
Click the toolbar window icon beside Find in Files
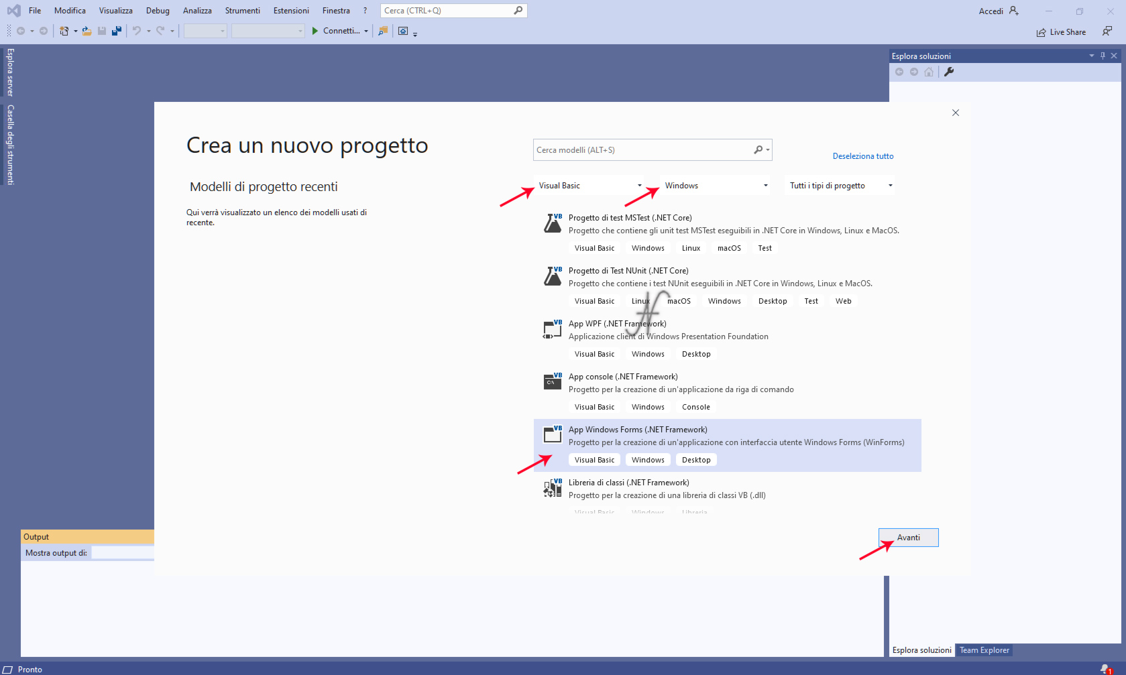(403, 31)
